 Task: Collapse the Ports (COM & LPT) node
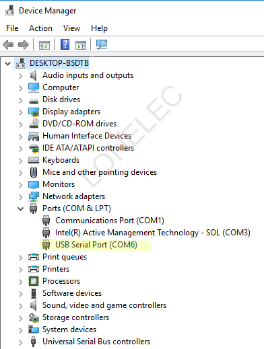coord(21,209)
